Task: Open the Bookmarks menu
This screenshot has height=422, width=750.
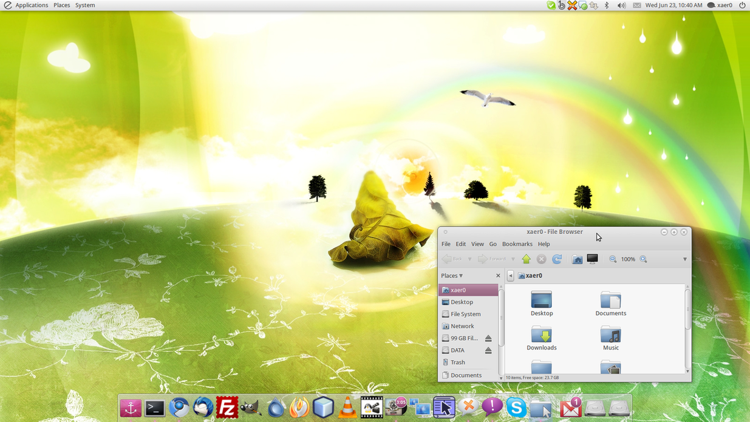Action: pyautogui.click(x=517, y=244)
